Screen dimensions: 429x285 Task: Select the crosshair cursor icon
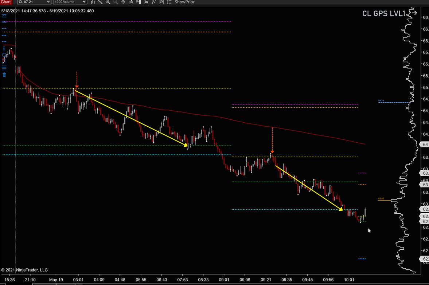(123, 2)
